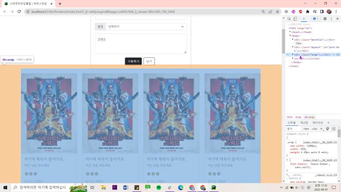Open the Extensions puzzle icon
This screenshot has width=341, height=192.
(x=307, y=11)
